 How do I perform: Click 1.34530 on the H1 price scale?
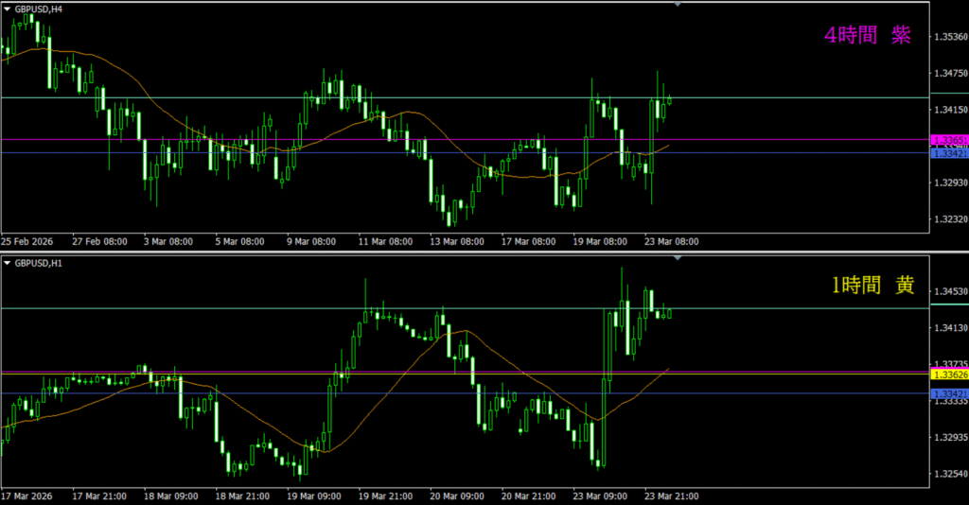tap(949, 291)
